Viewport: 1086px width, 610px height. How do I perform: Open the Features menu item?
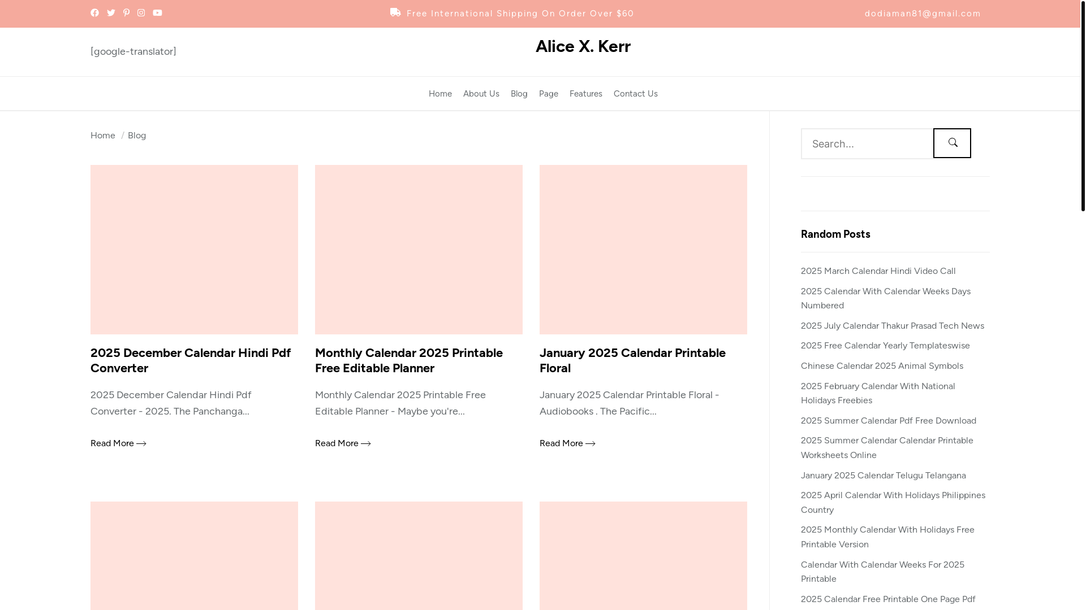point(586,94)
